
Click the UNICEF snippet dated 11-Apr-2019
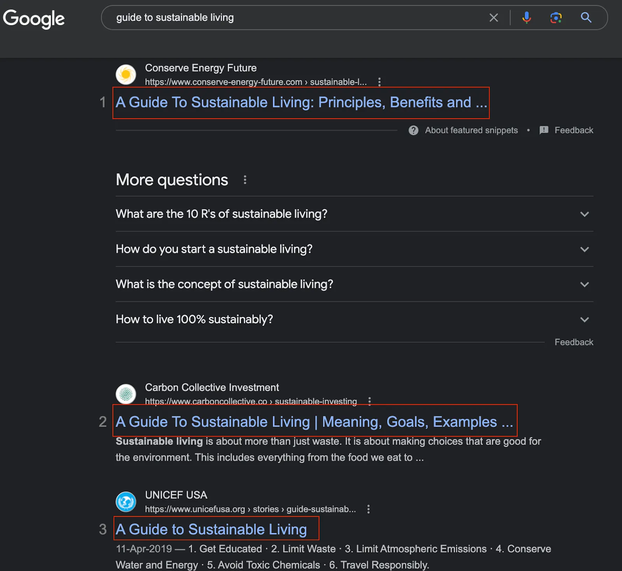tap(333, 557)
